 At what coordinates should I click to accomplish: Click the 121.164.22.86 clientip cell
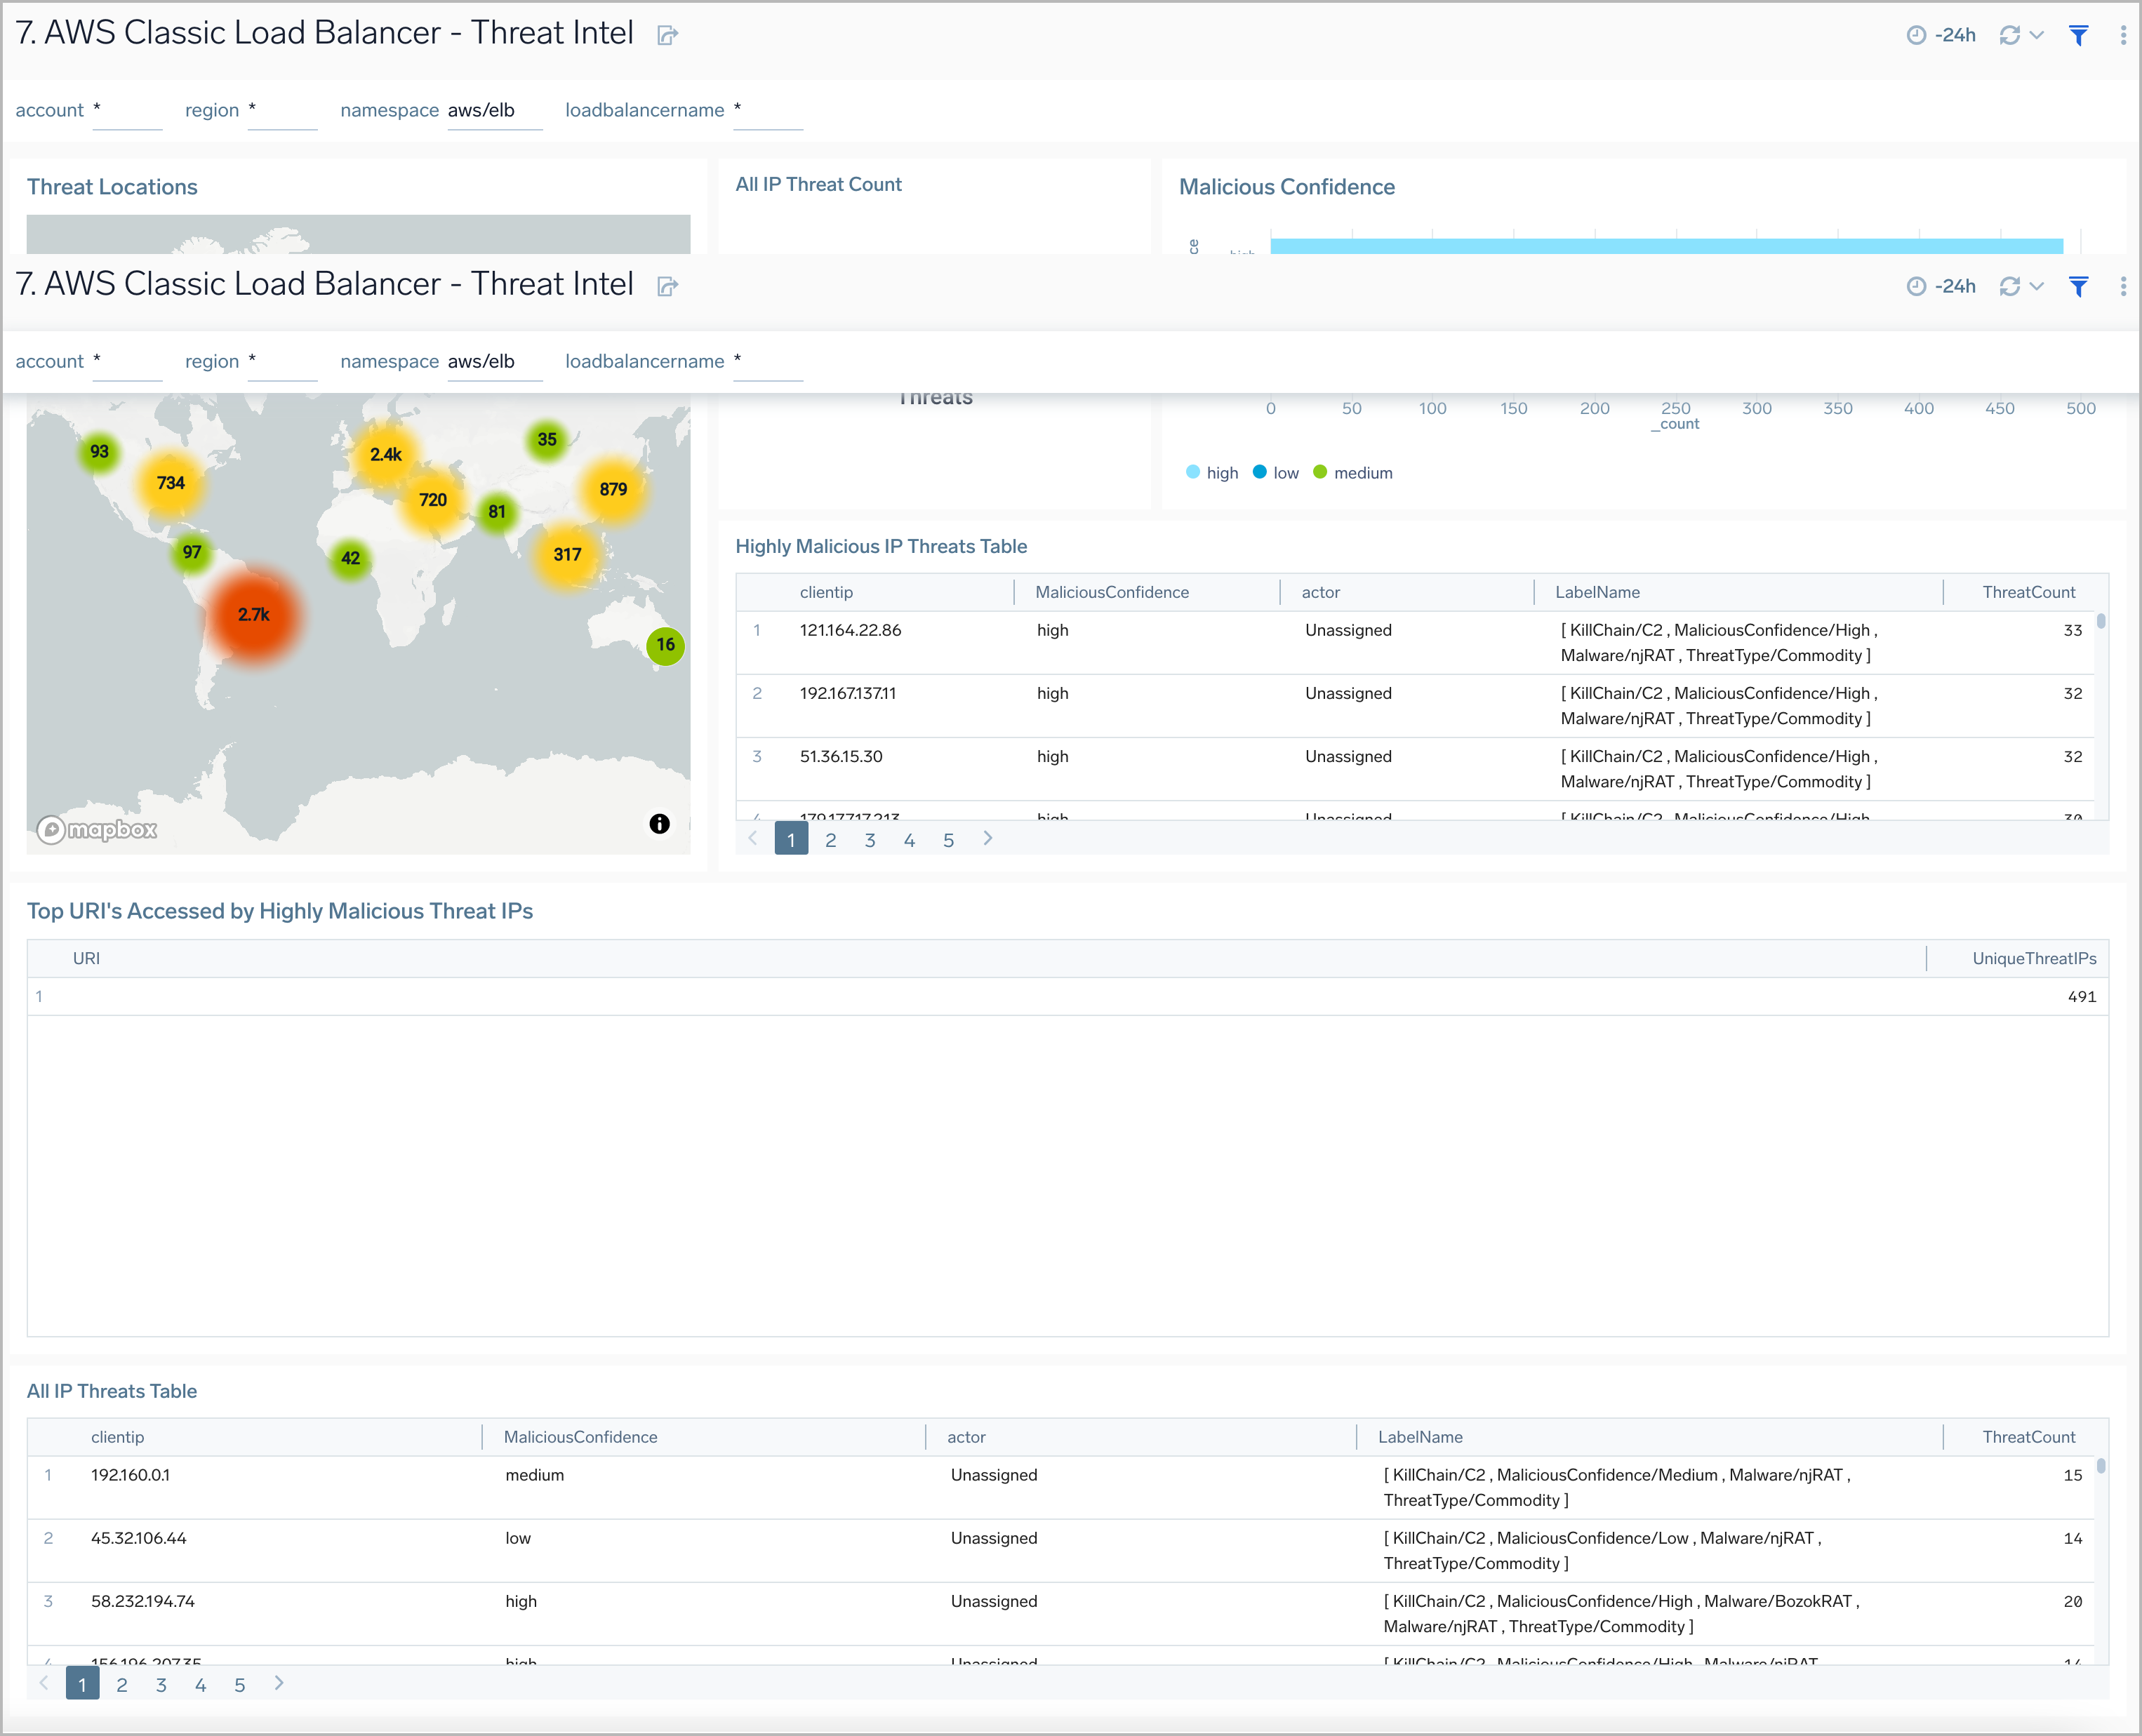click(851, 630)
